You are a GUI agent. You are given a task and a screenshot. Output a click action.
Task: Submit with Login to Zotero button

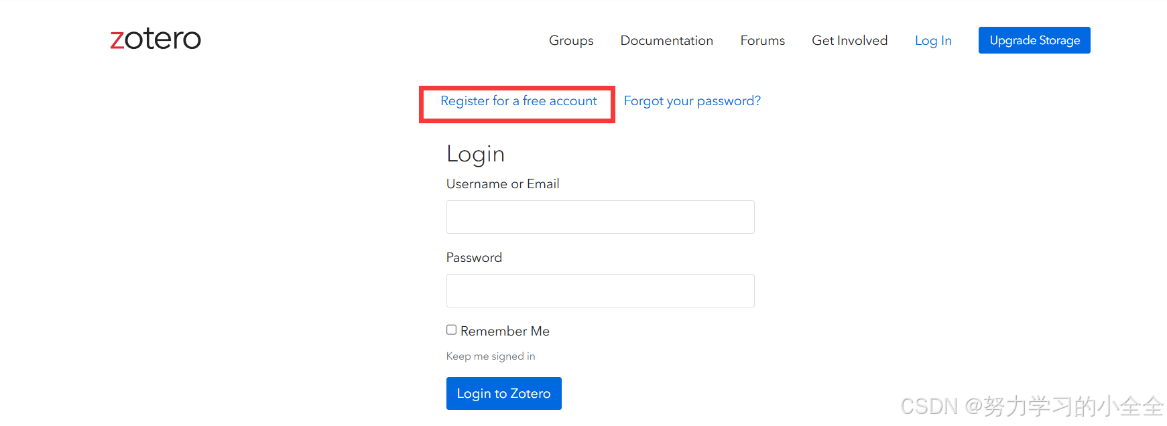[x=504, y=393]
